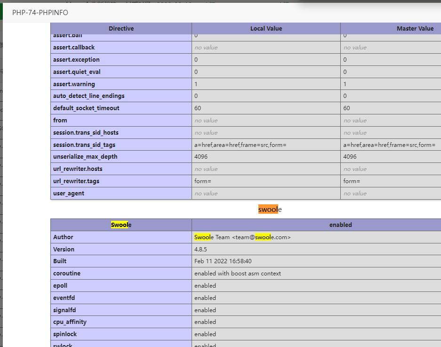Click local value 60 for default_socket_timeout

[x=197, y=108]
